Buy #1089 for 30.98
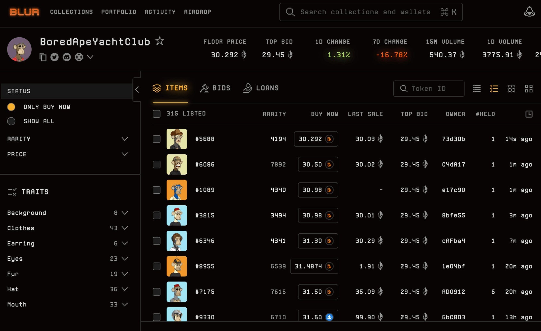 [318, 190]
